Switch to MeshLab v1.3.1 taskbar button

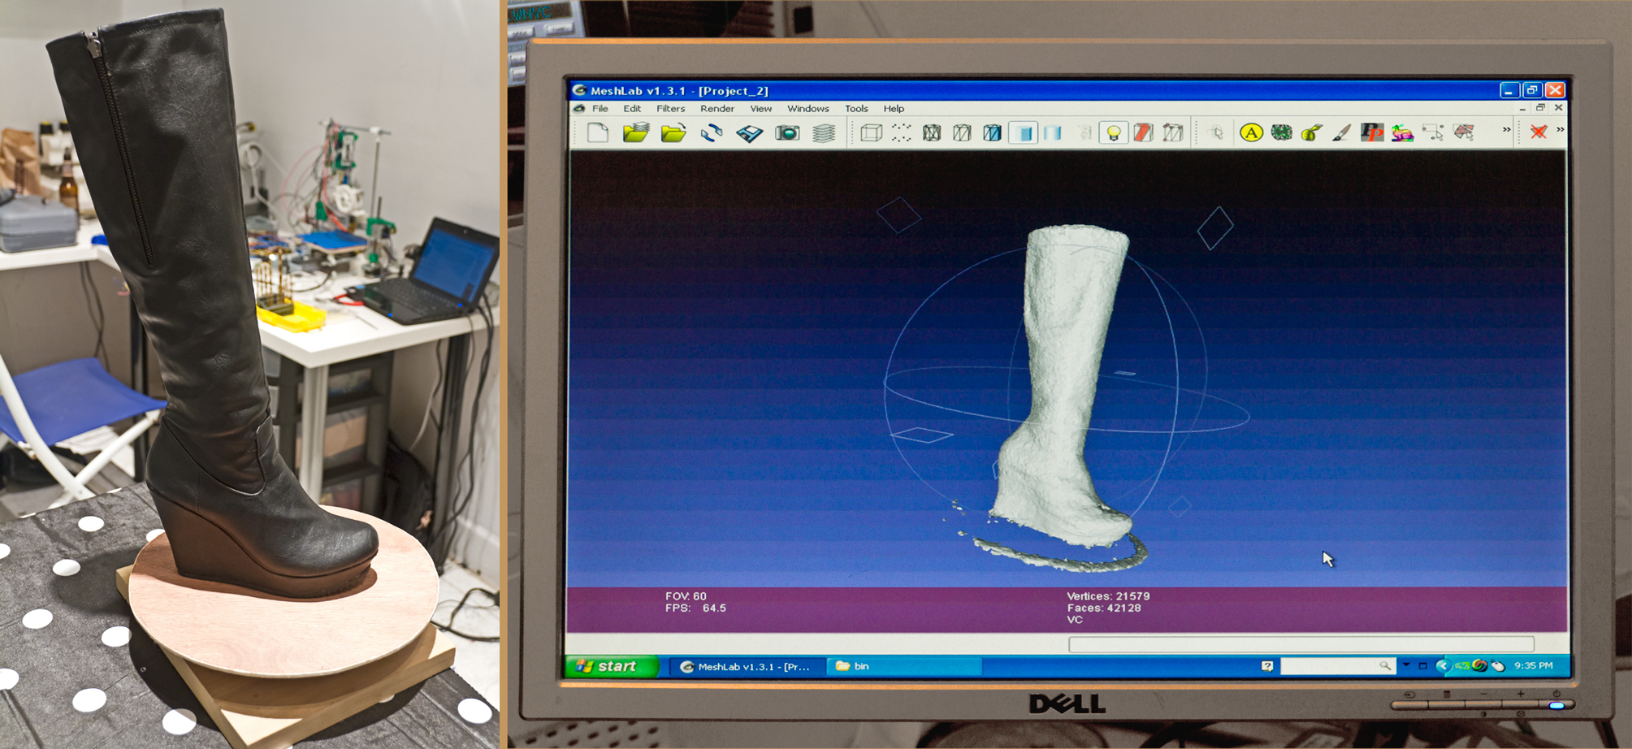pyautogui.click(x=746, y=666)
